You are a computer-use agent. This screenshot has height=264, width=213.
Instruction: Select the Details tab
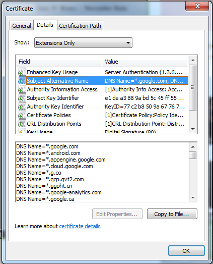(x=45, y=25)
